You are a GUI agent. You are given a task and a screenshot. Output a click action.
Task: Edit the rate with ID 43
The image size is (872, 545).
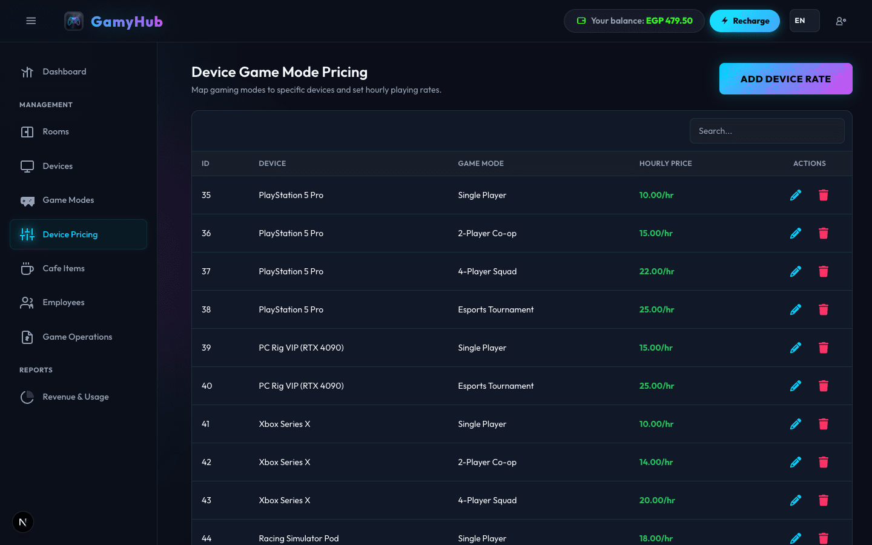click(x=796, y=500)
